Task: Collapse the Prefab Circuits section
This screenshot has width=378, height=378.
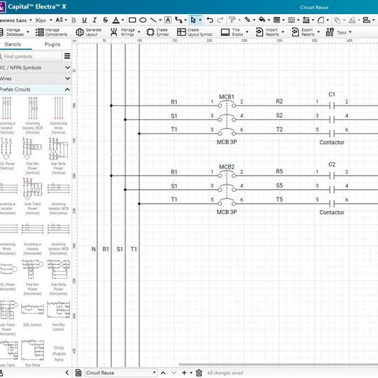Action: coord(67,90)
